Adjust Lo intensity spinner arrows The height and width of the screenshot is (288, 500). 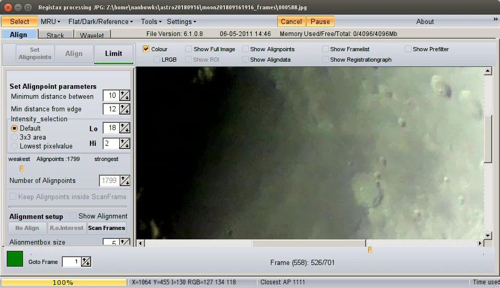tap(124, 128)
